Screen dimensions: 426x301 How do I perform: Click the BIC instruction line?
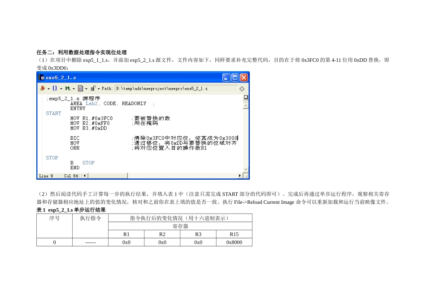coord(75,138)
